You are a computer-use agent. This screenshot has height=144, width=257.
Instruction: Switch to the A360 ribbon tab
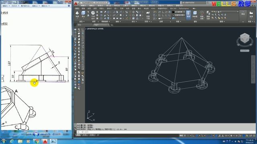click(x=153, y=8)
